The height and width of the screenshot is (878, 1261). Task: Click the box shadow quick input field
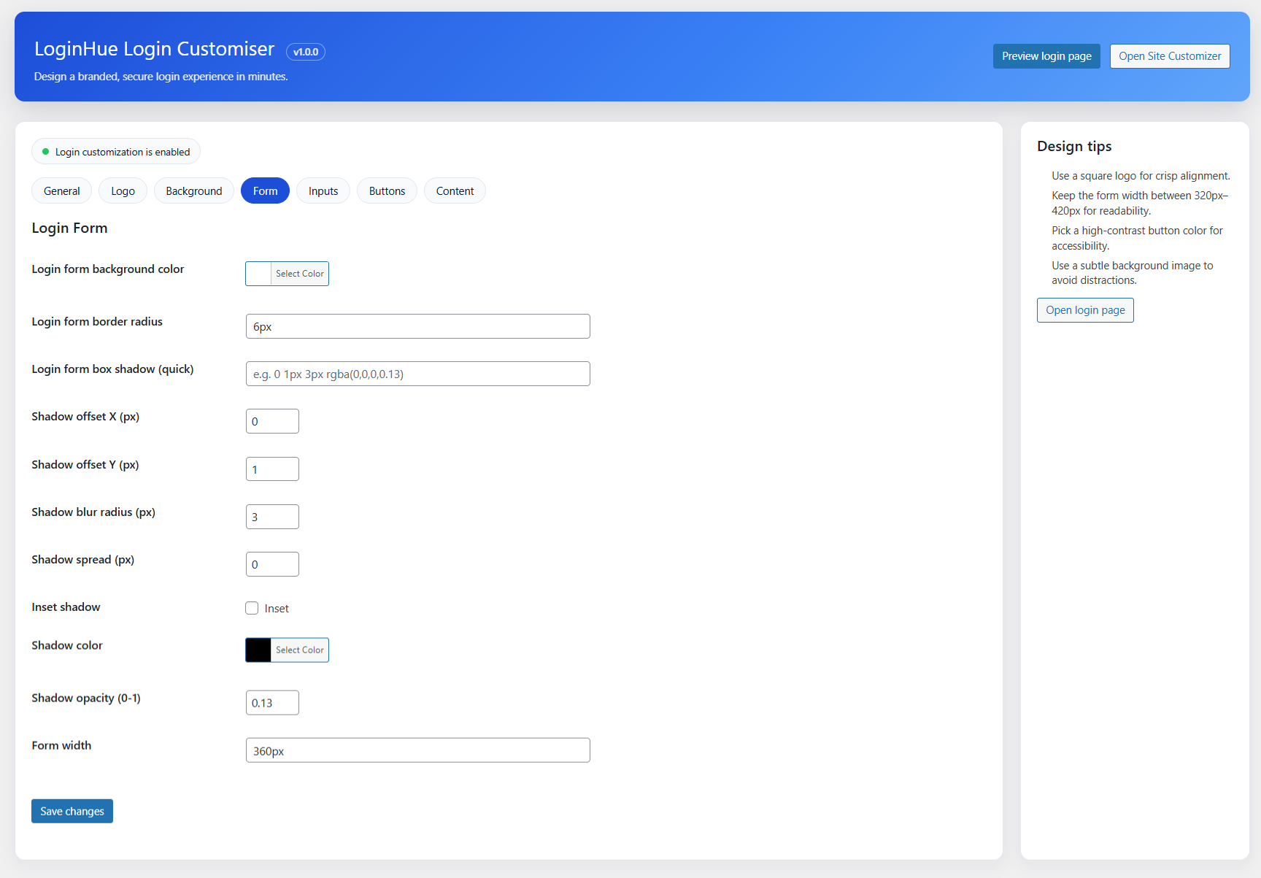417,373
